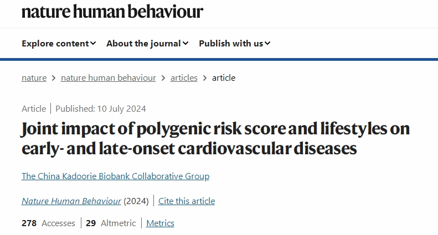The width and height of the screenshot is (438, 235).
Task: Click the chevron before the articles breadcrumb
Action: 163,78
